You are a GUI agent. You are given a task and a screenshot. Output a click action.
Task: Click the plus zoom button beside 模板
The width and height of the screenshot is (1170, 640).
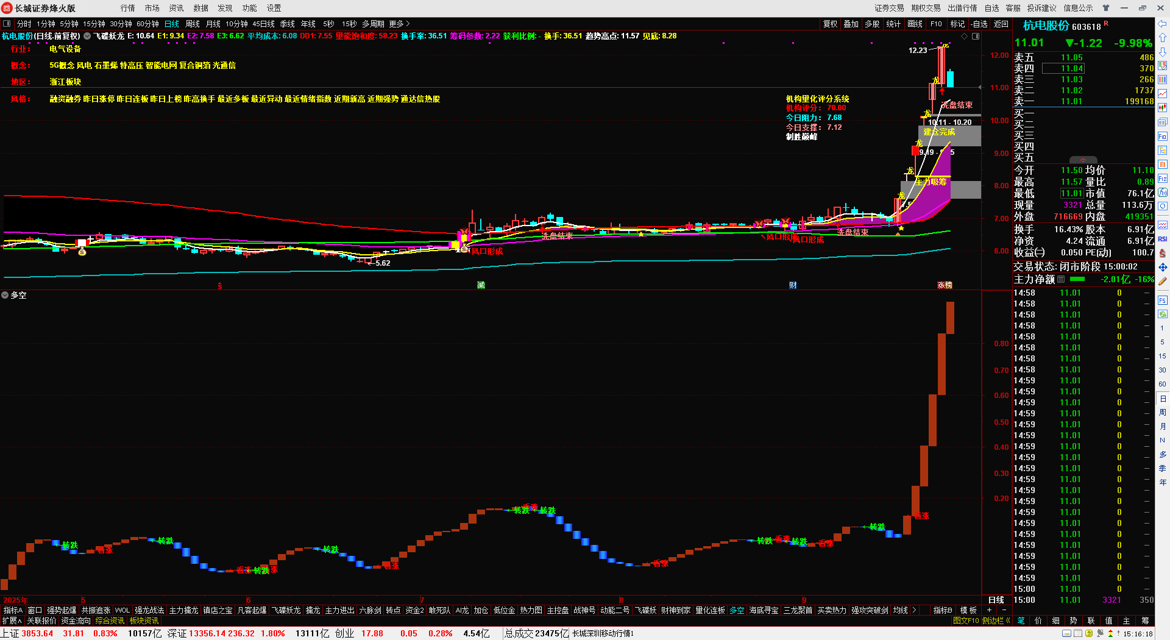989,610
